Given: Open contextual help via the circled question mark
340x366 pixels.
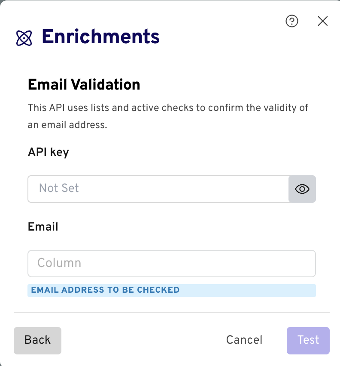Looking at the screenshot, I should [292, 21].
